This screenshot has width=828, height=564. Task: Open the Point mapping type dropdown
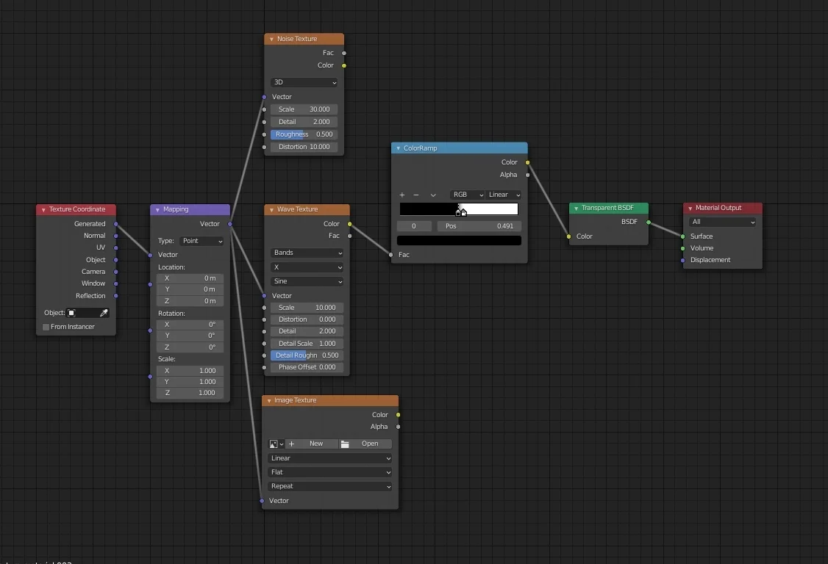(x=201, y=241)
